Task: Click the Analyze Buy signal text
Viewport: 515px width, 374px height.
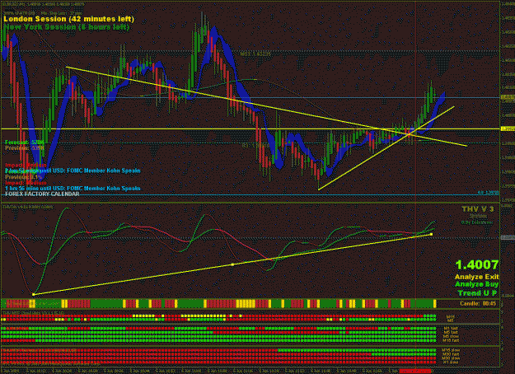Action: (x=476, y=284)
